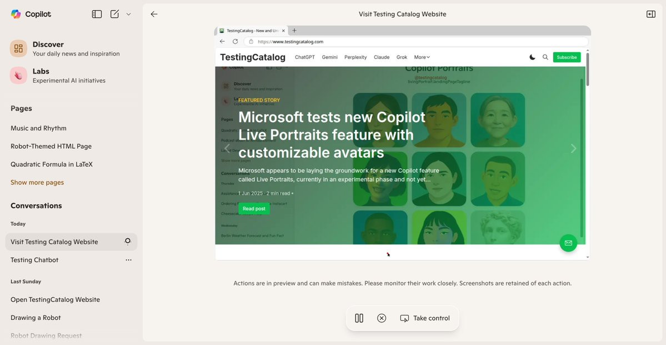Stop the action with the X circle
Image resolution: width=666 pixels, height=345 pixels.
click(382, 318)
